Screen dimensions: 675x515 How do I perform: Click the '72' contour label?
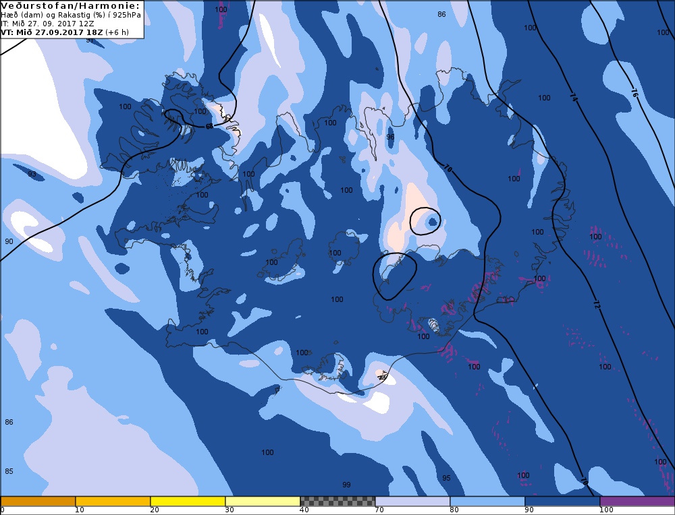click(x=596, y=305)
